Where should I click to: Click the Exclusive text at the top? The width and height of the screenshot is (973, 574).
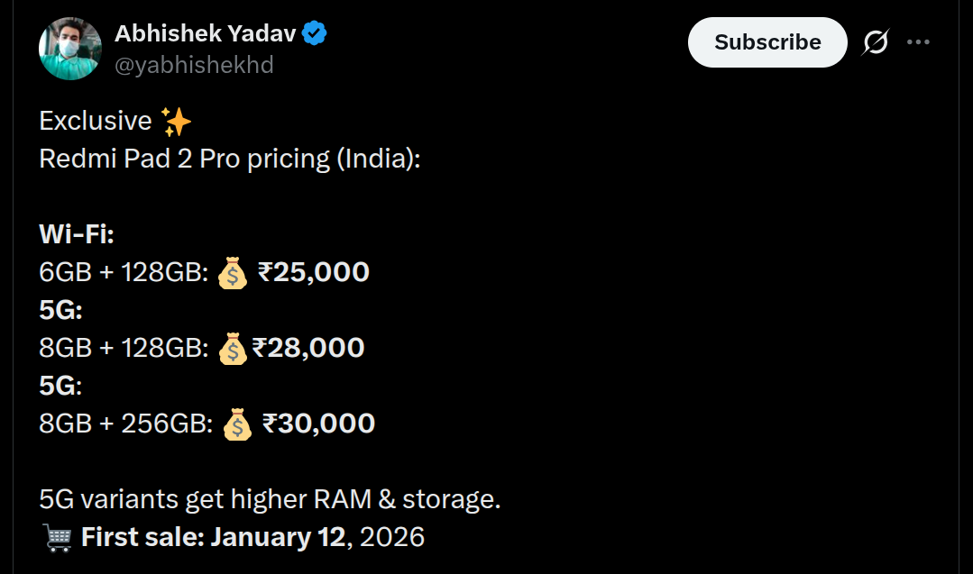94,120
